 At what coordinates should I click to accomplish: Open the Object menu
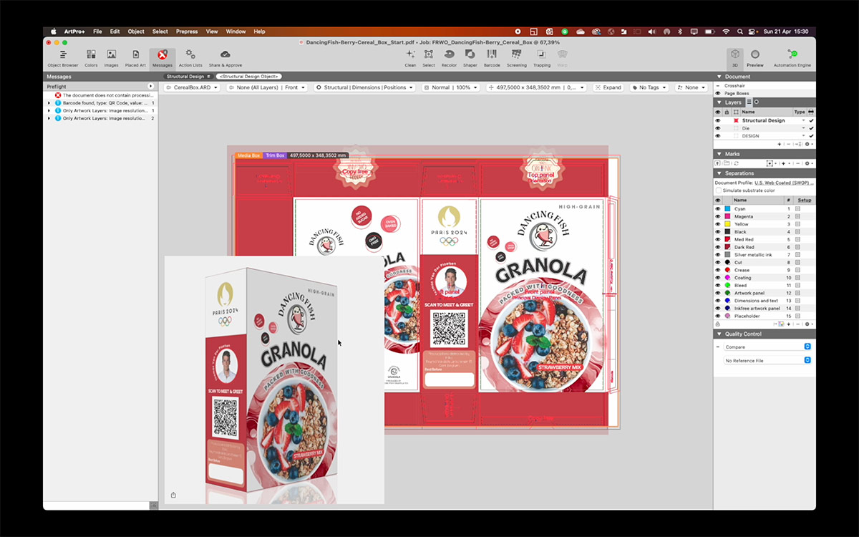(136, 32)
